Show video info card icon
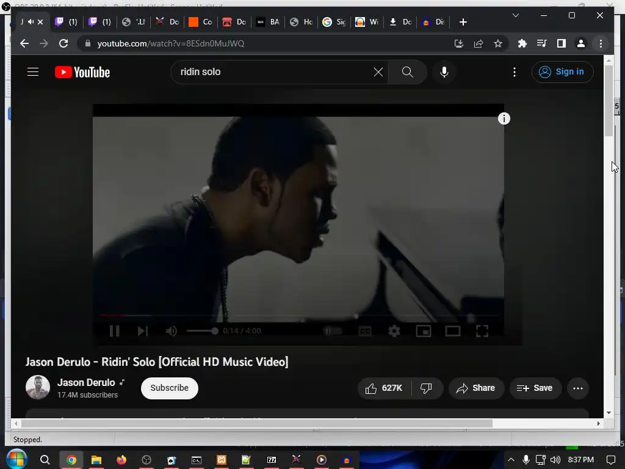 pos(504,118)
